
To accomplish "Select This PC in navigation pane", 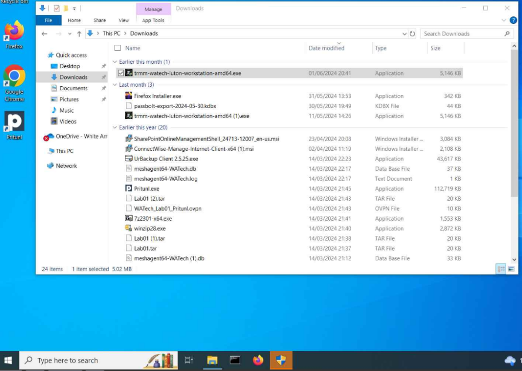I will pos(64,151).
